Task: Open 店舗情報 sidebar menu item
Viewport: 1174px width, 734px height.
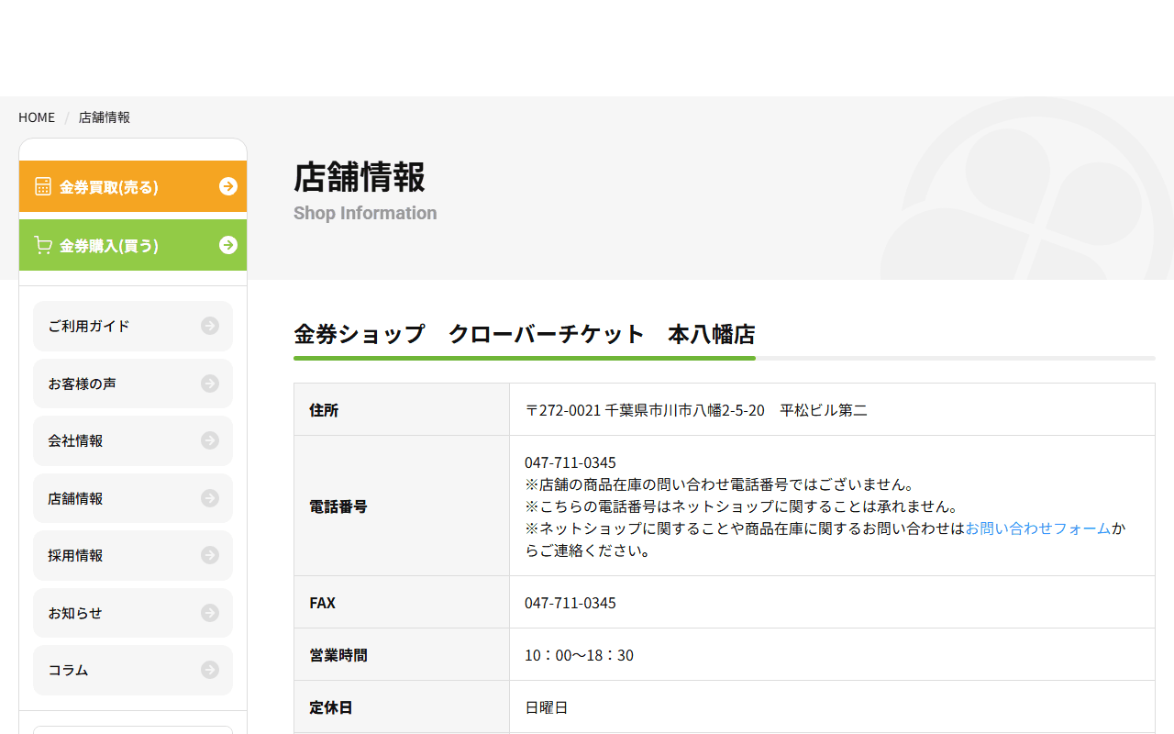Action: (x=133, y=498)
